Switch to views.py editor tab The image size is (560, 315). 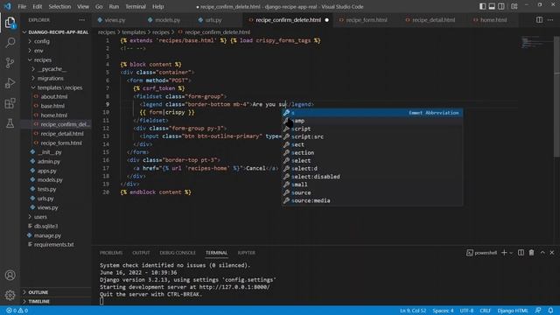(115, 20)
